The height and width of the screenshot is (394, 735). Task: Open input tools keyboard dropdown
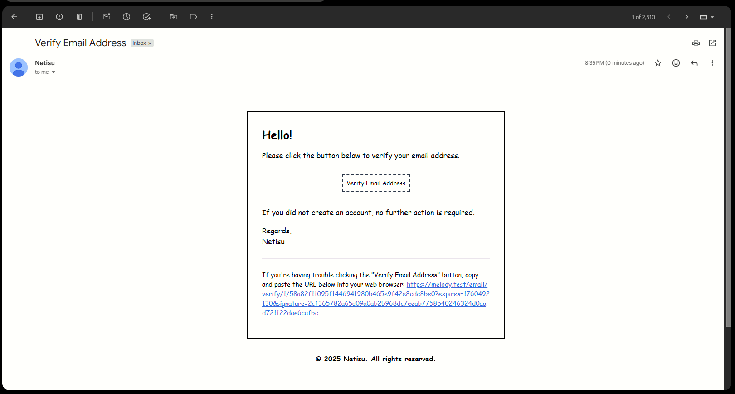tap(706, 17)
